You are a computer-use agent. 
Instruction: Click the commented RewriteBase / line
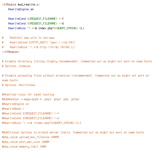tap(13, 109)
